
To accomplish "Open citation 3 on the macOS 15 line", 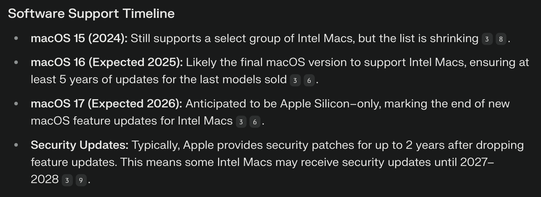I will pyautogui.click(x=487, y=39).
